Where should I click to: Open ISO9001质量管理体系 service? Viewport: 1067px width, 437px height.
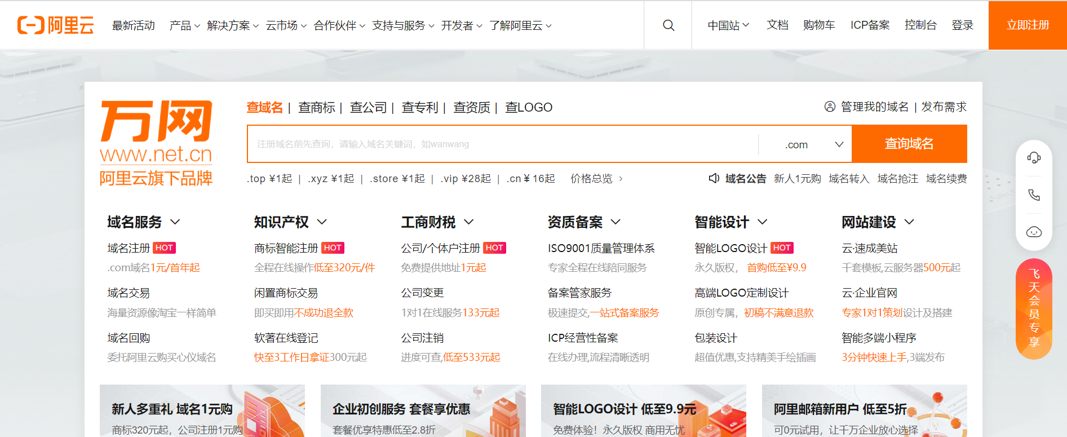point(601,248)
